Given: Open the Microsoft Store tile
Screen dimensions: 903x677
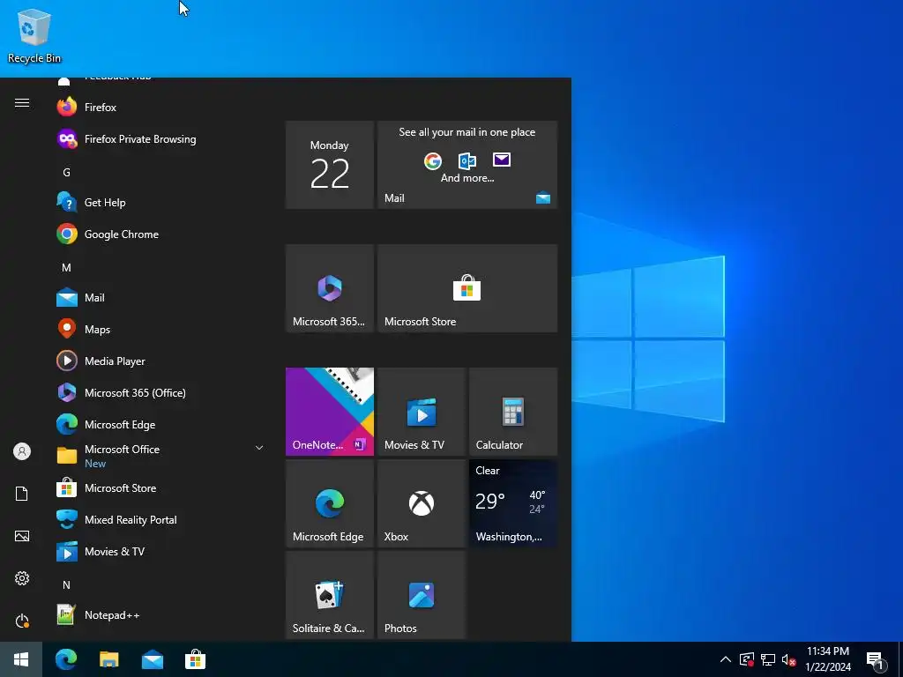Looking at the screenshot, I should (467, 288).
